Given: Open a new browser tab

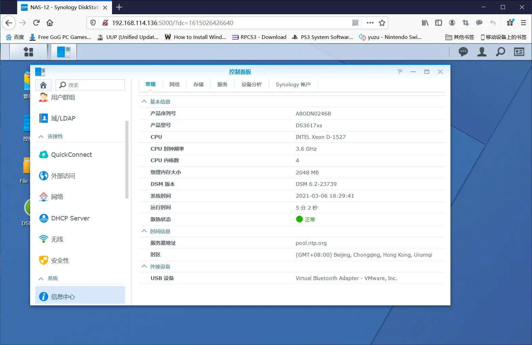Looking at the screenshot, I should point(119,7).
